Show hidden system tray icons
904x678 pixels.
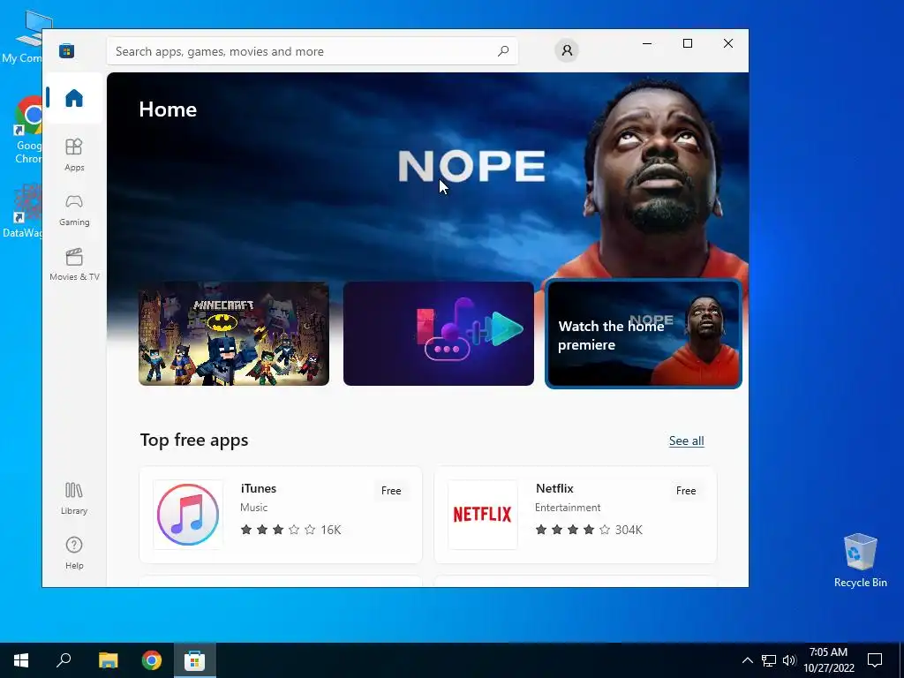point(747,660)
